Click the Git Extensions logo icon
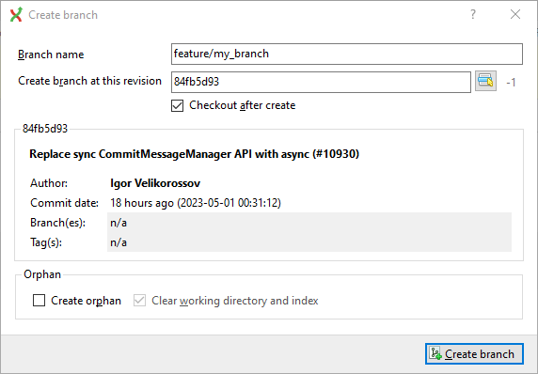 click(x=16, y=15)
